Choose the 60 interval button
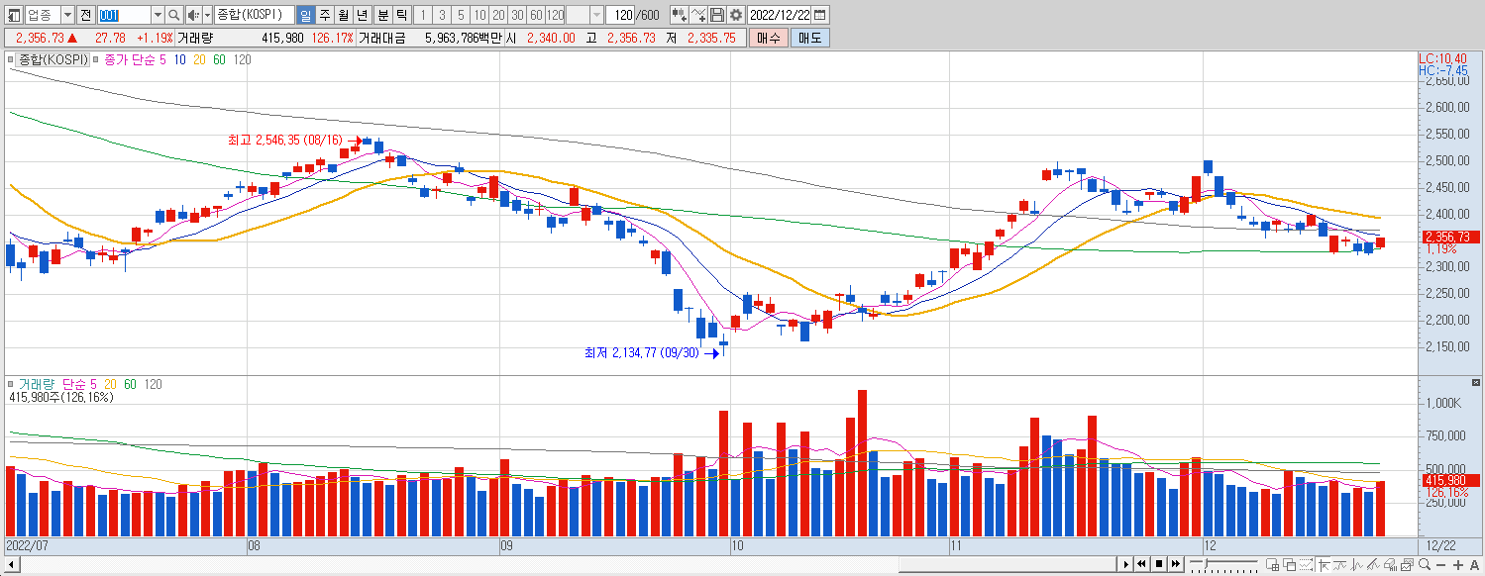This screenshot has height=576, width=1485. 536,15
